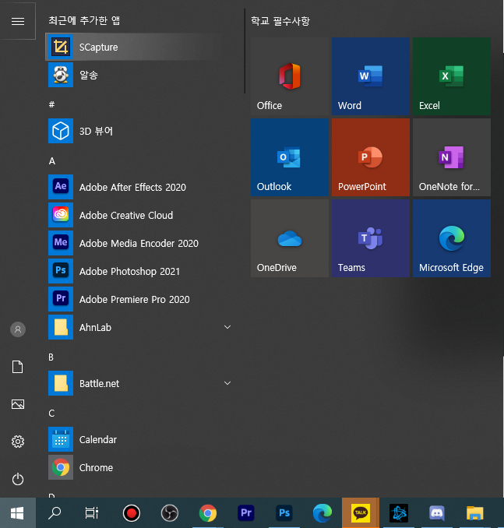Open the red record app on taskbar
Screen dimensions: 504x528
click(x=132, y=513)
